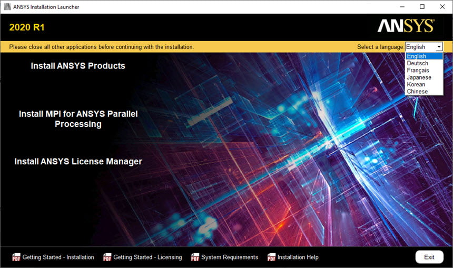Image resolution: width=453 pixels, height=268 pixels.
Task: Click the Installation Help PDF icon
Action: click(271, 257)
